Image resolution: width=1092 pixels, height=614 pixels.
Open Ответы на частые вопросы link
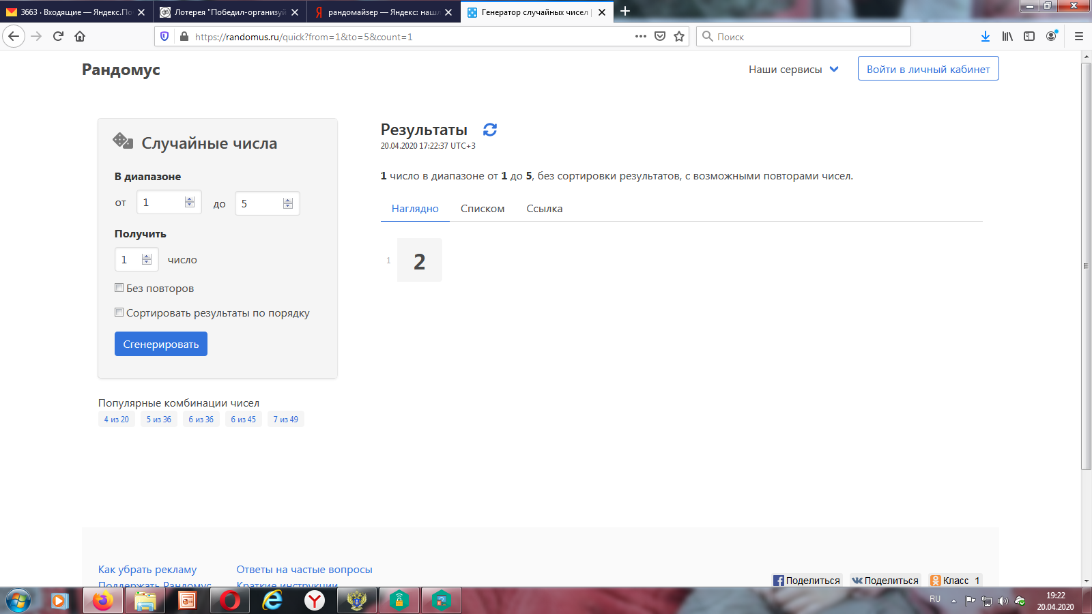pos(304,570)
